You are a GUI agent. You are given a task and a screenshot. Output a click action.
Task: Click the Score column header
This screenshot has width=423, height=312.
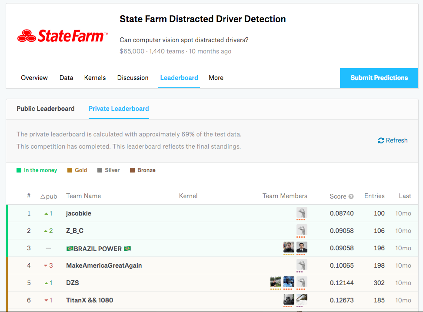(x=338, y=196)
